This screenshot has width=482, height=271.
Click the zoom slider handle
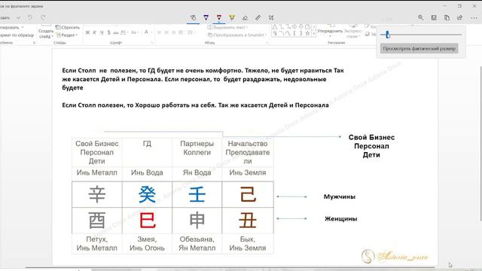click(387, 35)
